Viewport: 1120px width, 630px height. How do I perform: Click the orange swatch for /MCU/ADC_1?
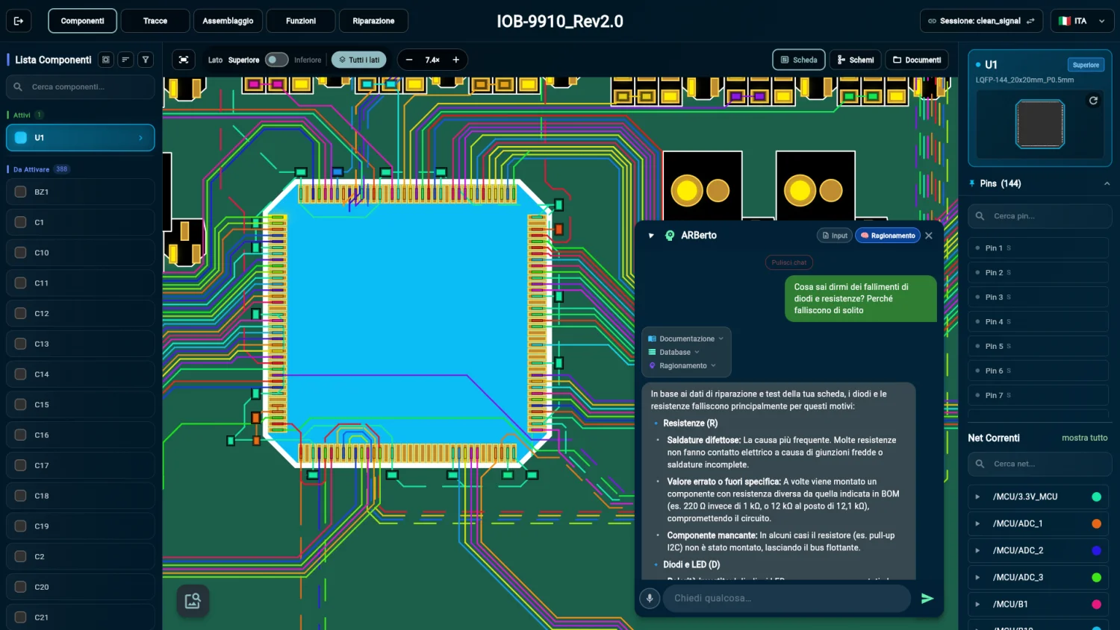click(1096, 523)
